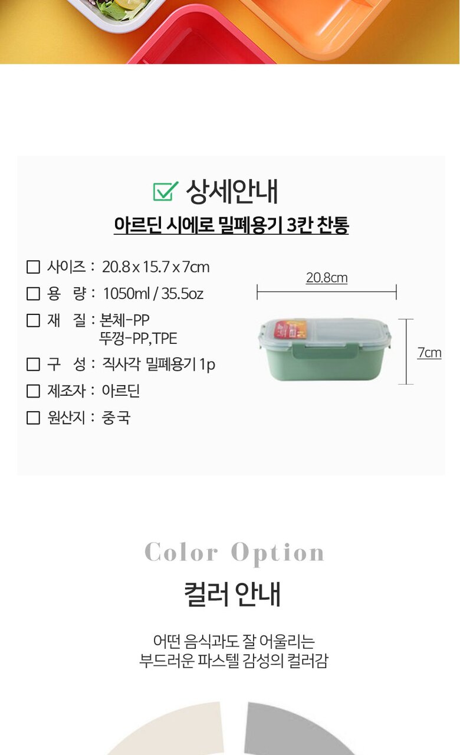Open the 아르딘 시에로 밀폐용기 3칸 찬통 title link
The image size is (460, 755).
(x=231, y=226)
